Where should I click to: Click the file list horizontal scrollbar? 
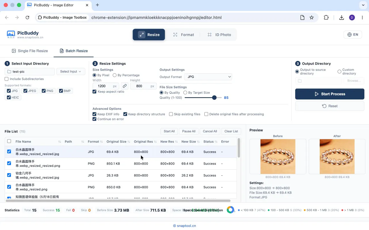[118, 201]
